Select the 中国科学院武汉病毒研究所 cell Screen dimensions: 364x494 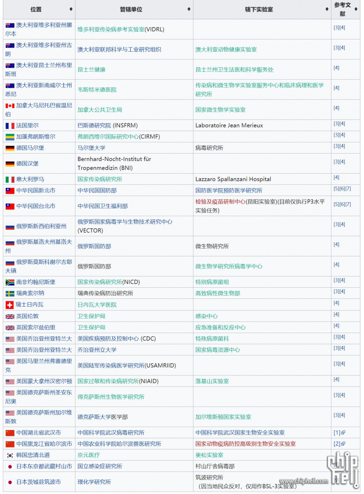(x=134, y=433)
